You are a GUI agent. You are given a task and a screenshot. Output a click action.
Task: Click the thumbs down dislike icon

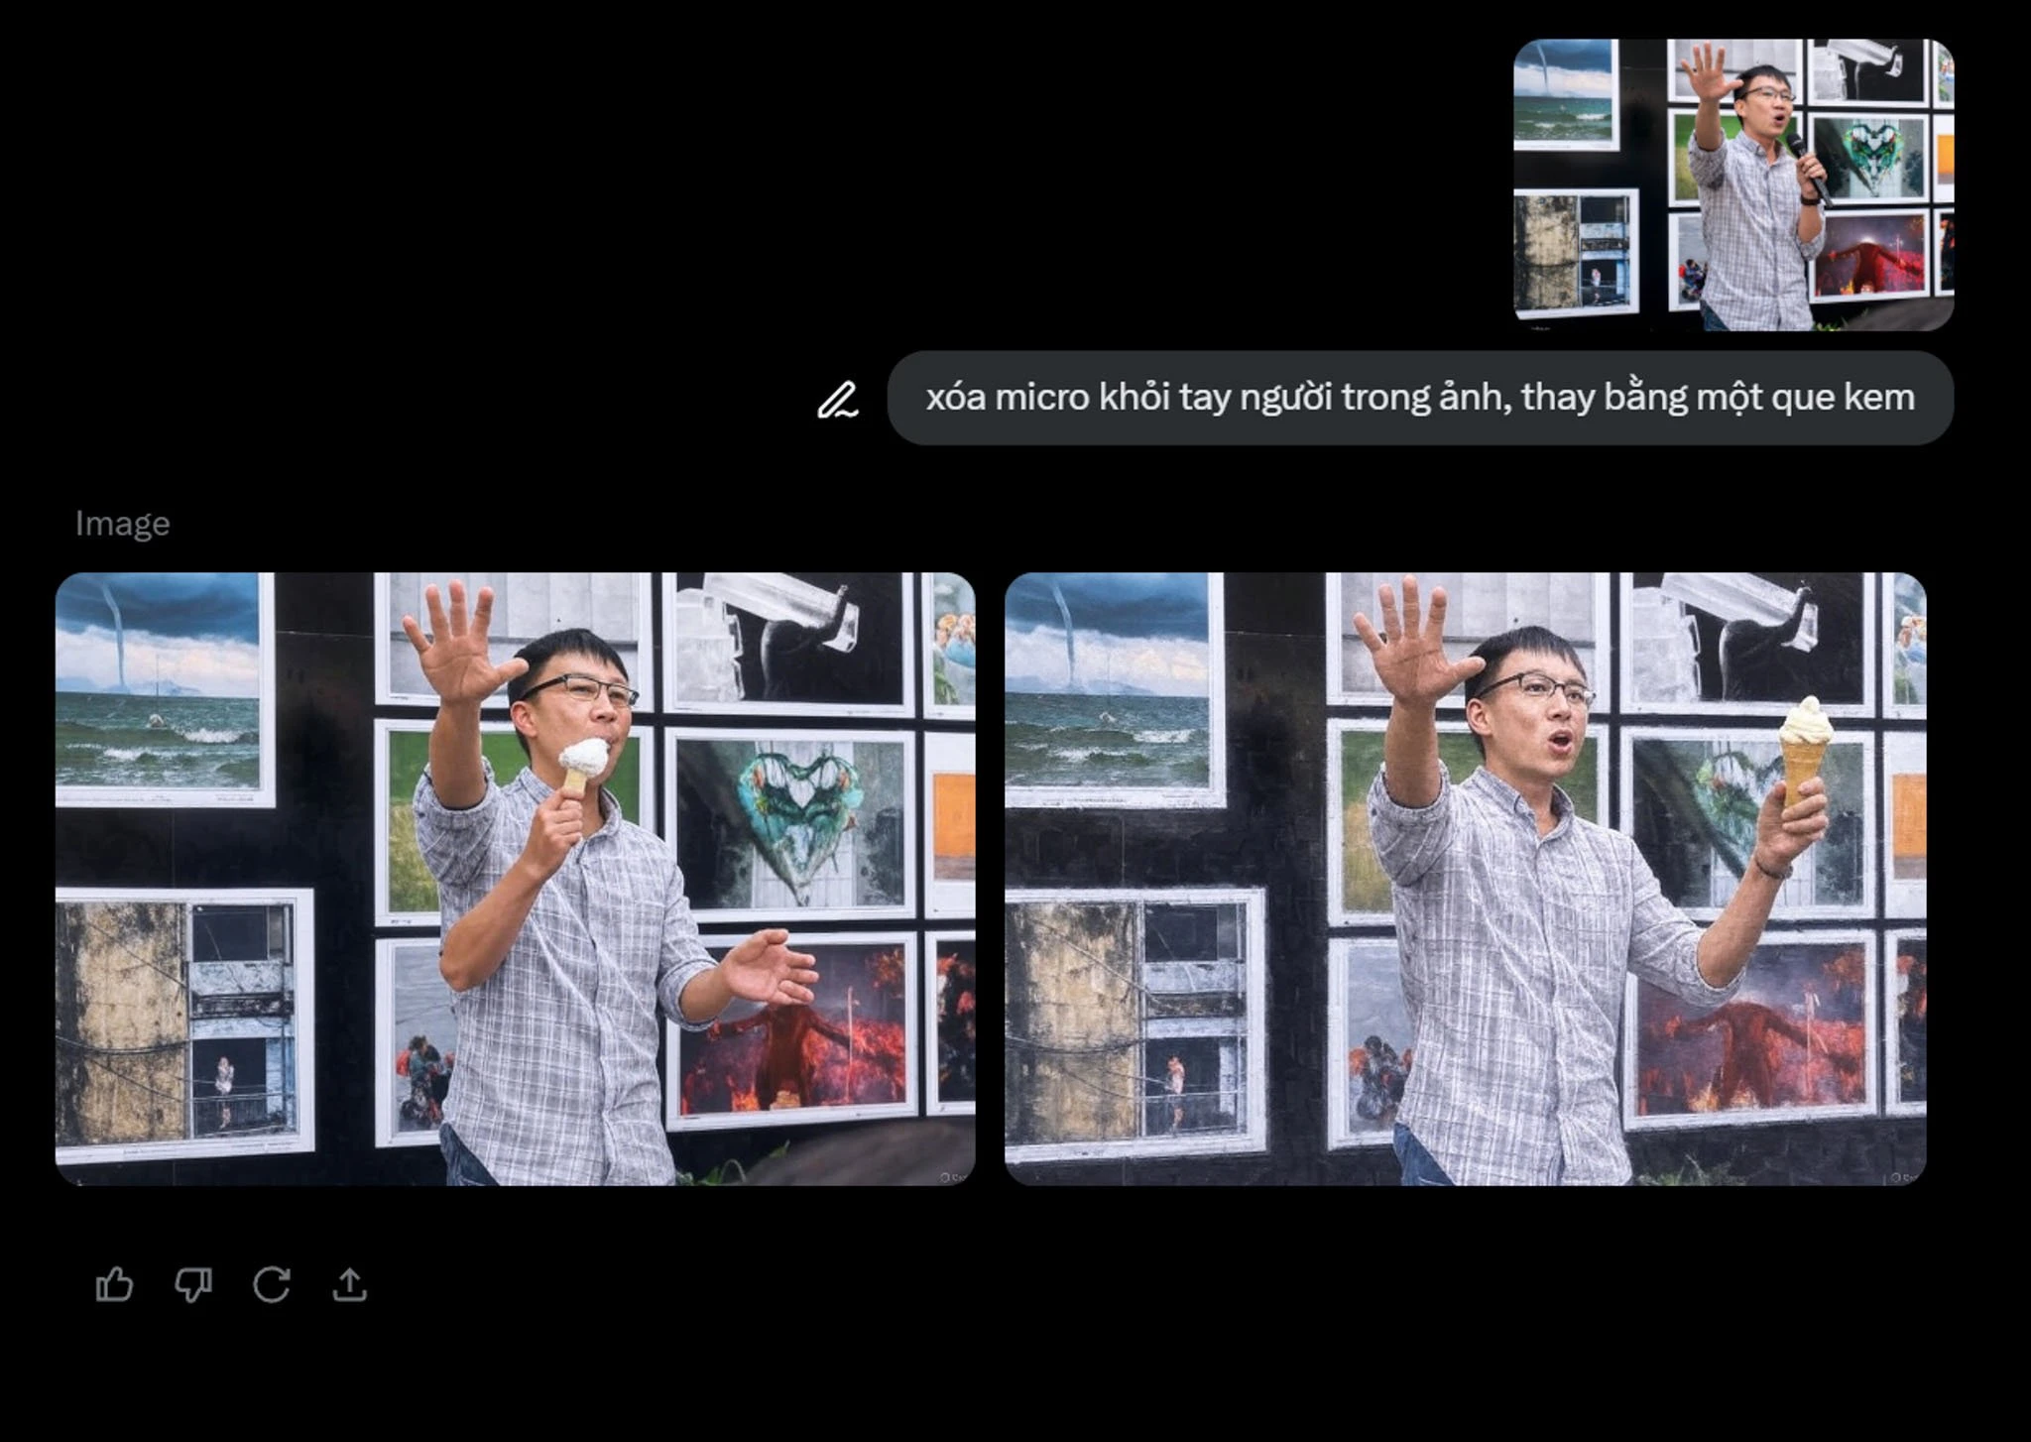(x=192, y=1285)
